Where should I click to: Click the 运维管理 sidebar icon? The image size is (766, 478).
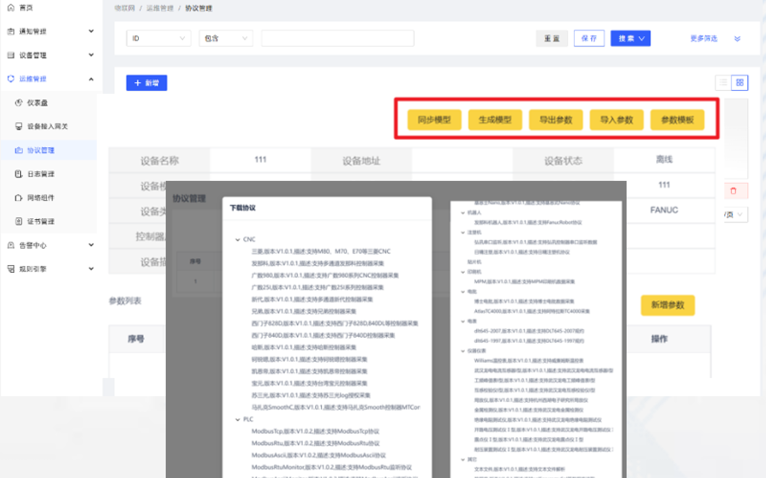(x=11, y=79)
